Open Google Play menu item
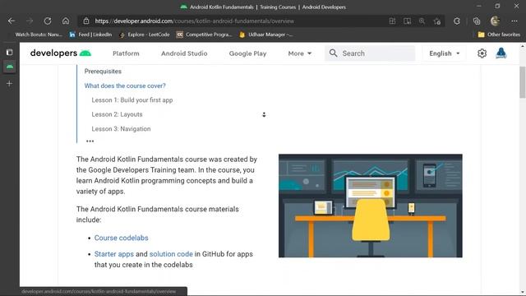Viewport: 526px width, 296px height. tap(247, 53)
